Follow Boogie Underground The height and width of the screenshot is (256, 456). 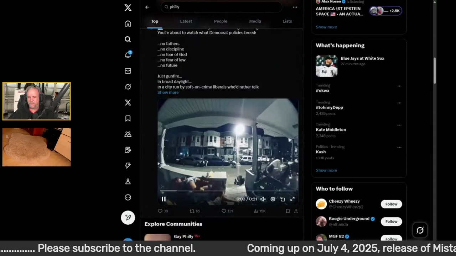click(x=391, y=222)
